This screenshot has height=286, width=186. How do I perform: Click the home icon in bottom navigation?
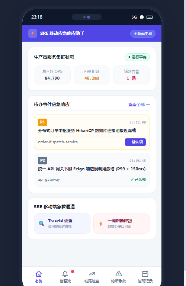[x=38, y=274]
